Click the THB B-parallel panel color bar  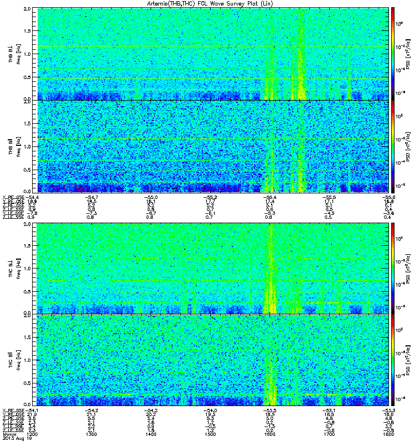coord(393,146)
